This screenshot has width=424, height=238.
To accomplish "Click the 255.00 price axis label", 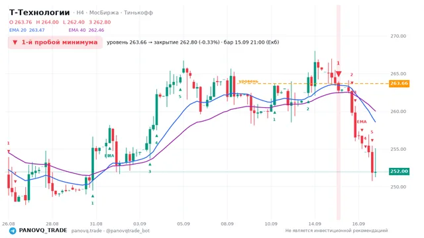I will pos(398,149).
